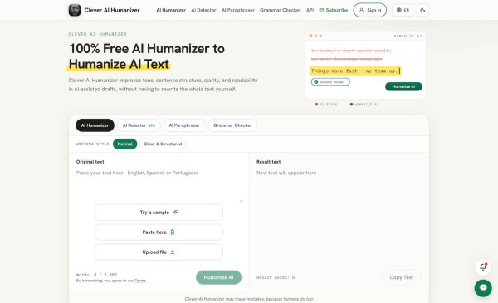
Task: Select the Normal writing style
Action: click(x=124, y=144)
